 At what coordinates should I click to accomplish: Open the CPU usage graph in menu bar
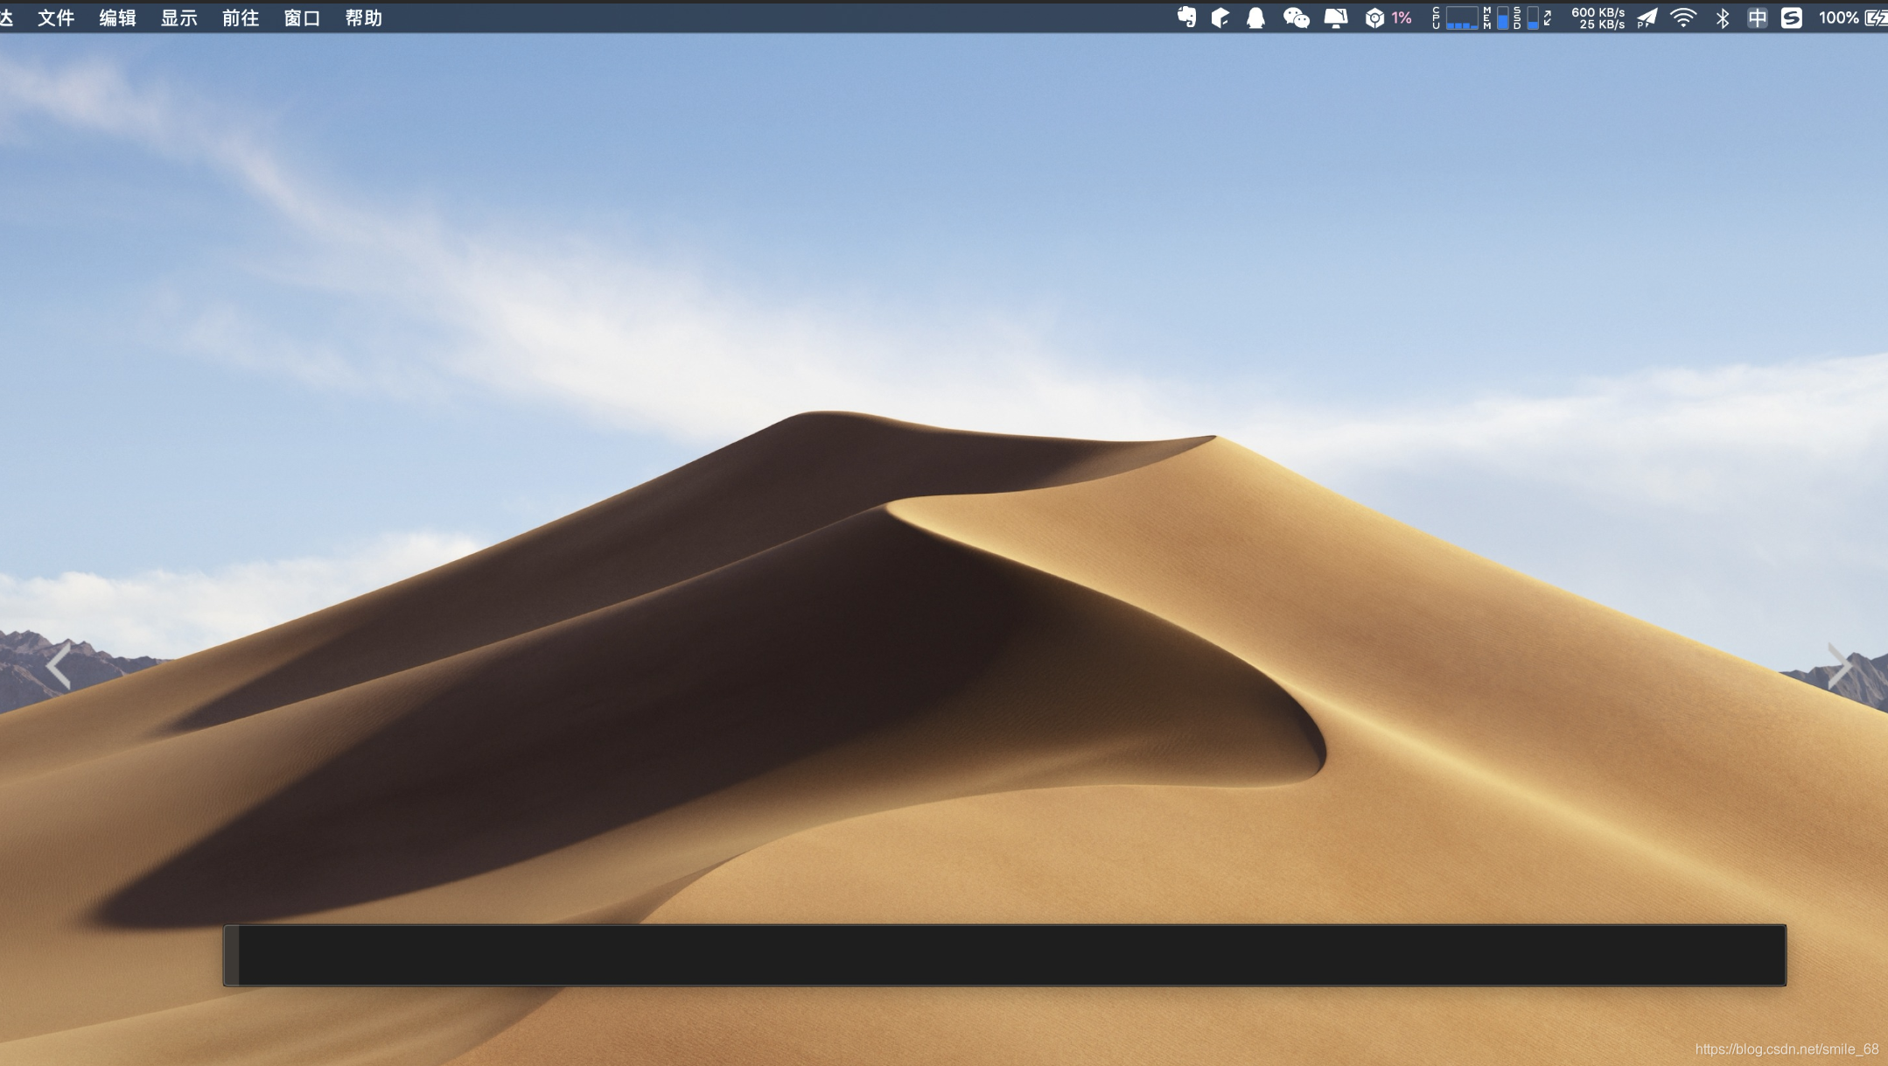point(1455,18)
